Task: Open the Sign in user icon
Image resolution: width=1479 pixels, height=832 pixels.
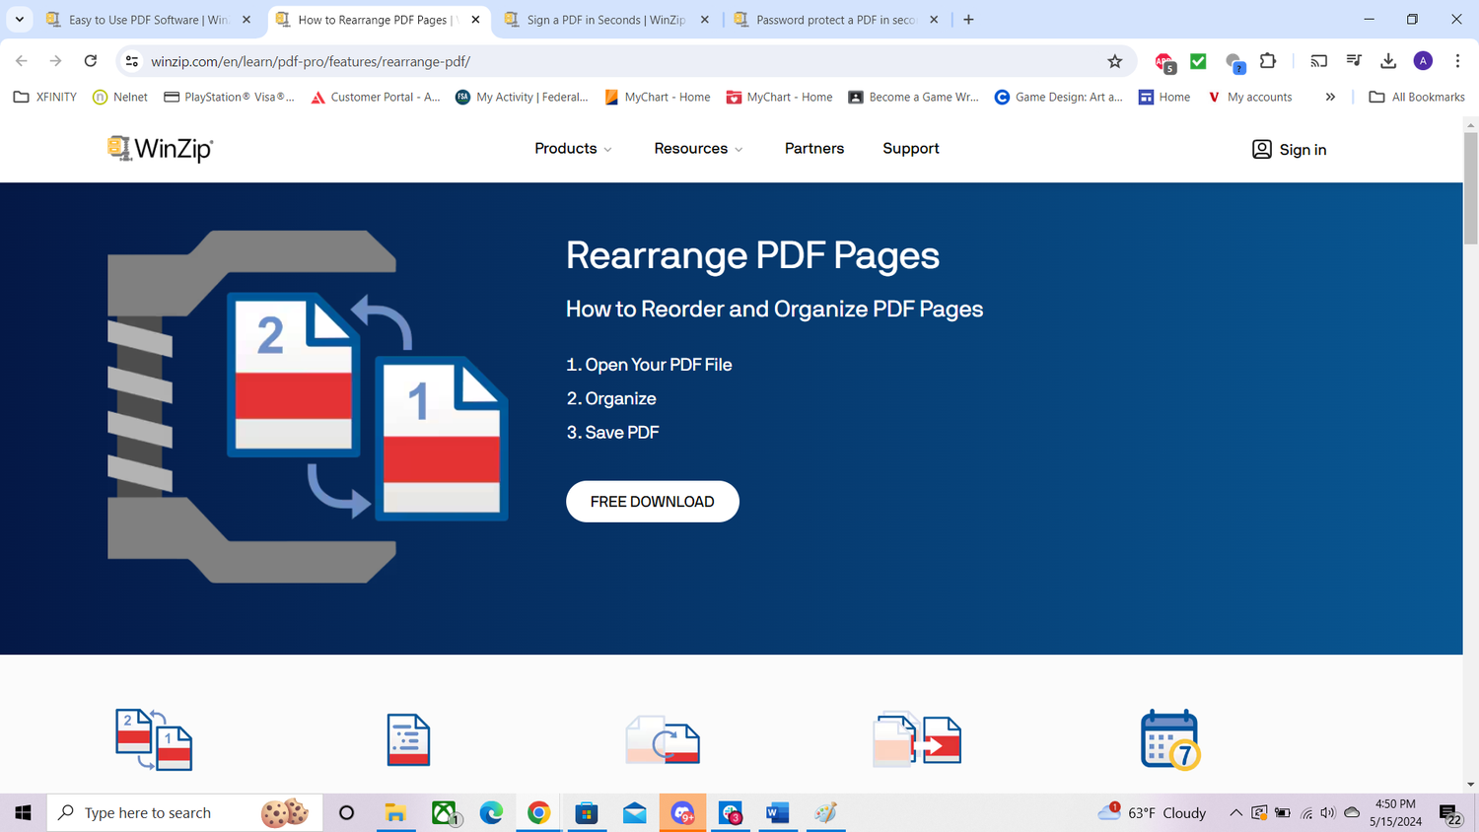Action: coord(1261,149)
